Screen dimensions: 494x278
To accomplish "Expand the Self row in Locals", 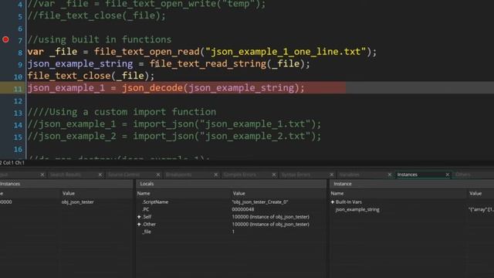I will coord(139,217).
